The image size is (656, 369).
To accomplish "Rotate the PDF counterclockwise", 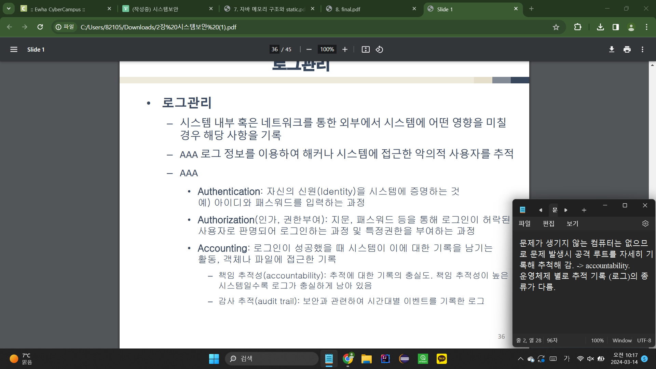I will [379, 50].
